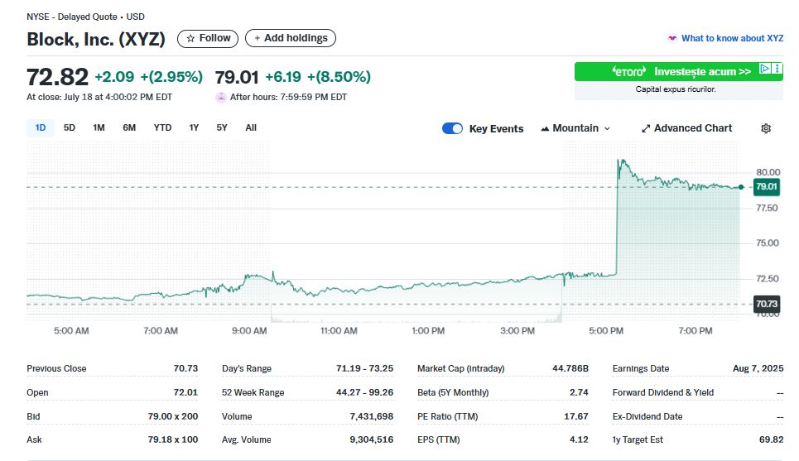799x461 pixels.
Task: Select the 5D range tab
Action: (x=70, y=127)
